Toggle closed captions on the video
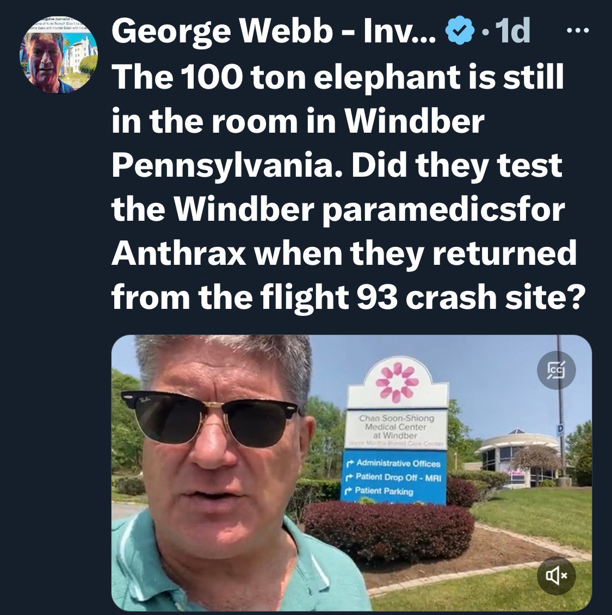This screenshot has width=612, height=615. [x=557, y=370]
